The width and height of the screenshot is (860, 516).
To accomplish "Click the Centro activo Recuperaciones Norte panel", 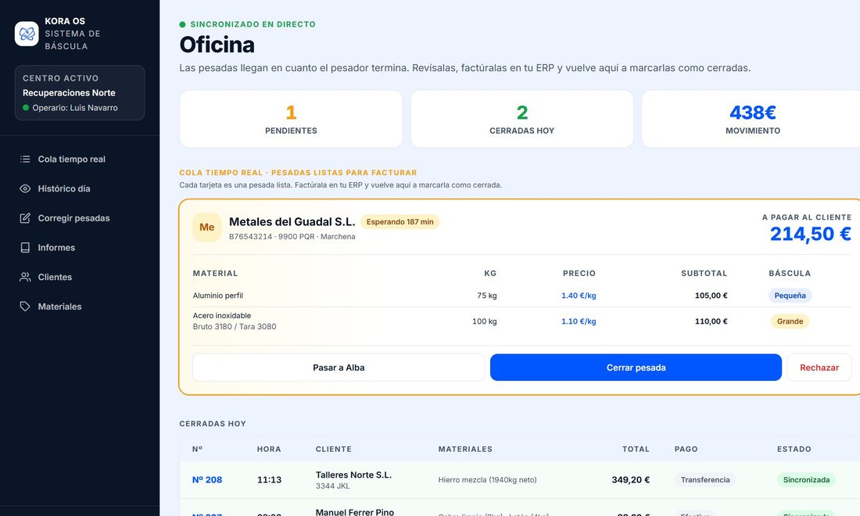I will [80, 93].
